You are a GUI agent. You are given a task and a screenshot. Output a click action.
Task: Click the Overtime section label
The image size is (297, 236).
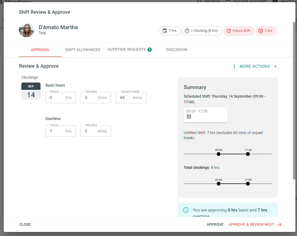click(53, 119)
